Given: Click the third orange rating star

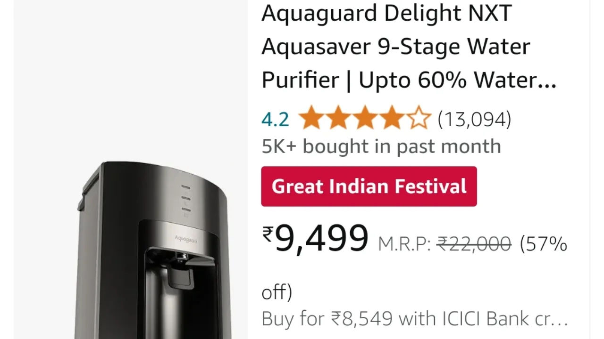Looking at the screenshot, I should [x=365, y=118].
